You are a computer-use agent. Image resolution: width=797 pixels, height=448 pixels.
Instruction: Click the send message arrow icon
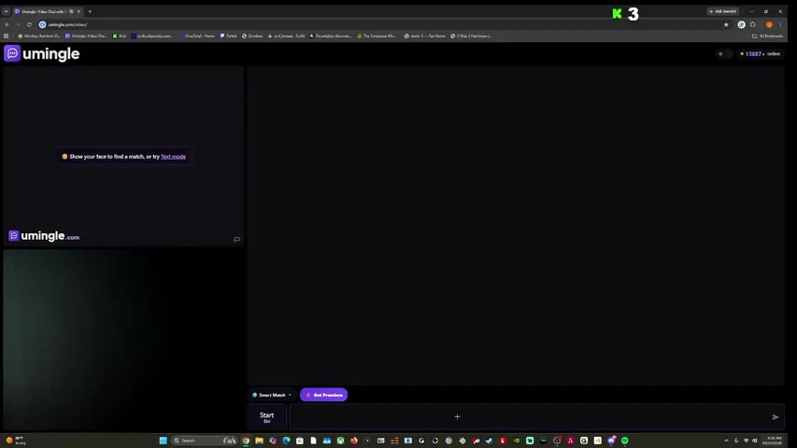click(776, 417)
